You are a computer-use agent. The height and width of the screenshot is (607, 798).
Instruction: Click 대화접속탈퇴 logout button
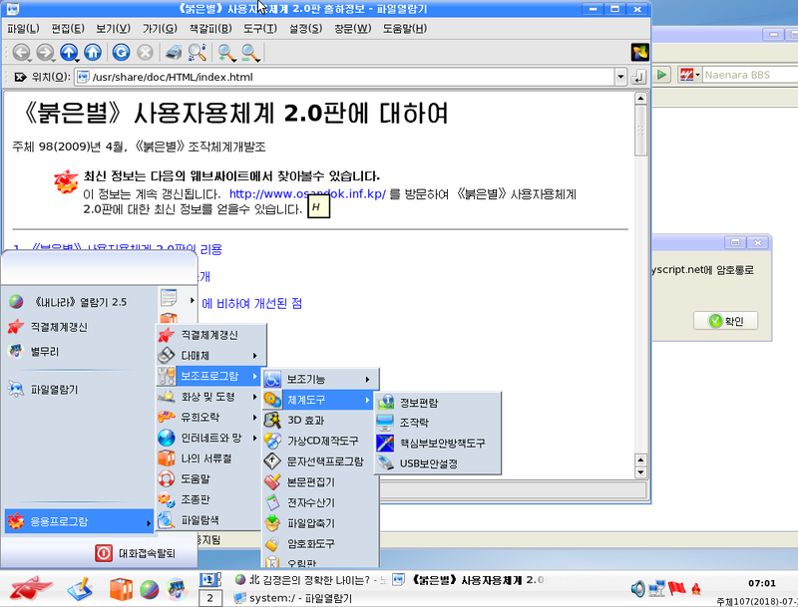click(136, 552)
